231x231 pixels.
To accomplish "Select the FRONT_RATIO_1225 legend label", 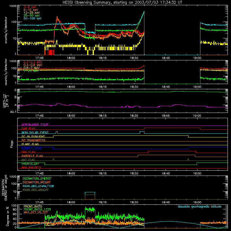I will [x=37, y=209].
